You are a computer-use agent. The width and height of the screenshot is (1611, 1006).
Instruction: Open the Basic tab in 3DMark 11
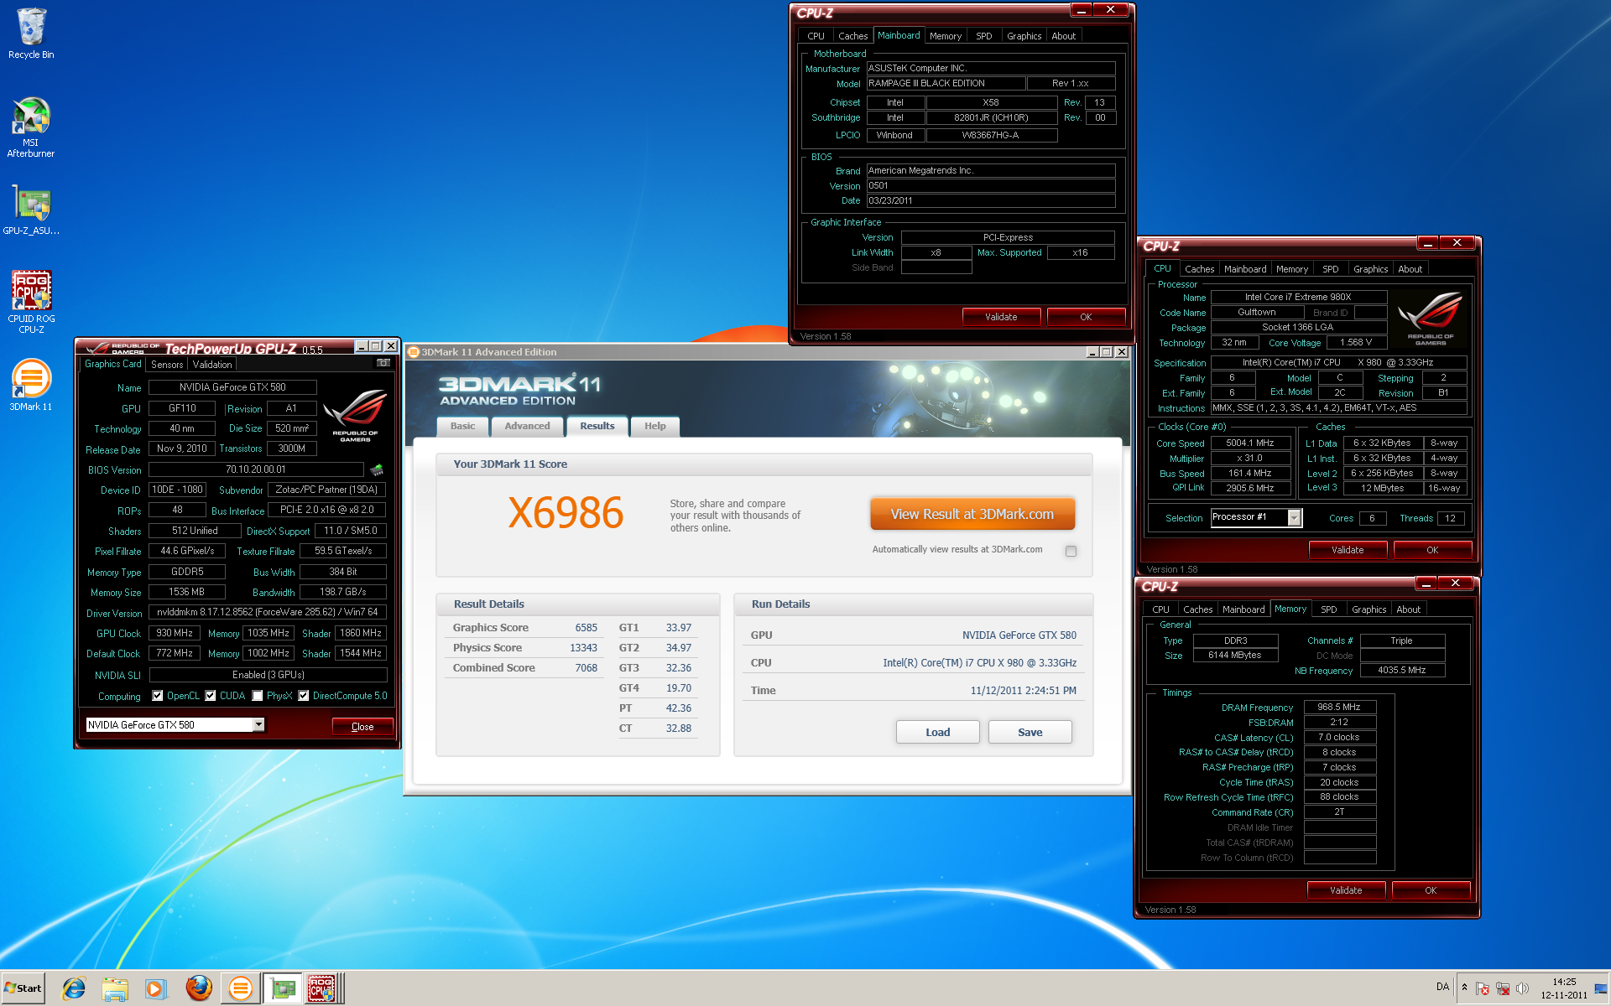point(462,427)
